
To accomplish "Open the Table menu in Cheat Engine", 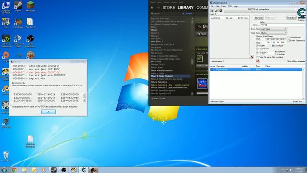I will (223, 6).
